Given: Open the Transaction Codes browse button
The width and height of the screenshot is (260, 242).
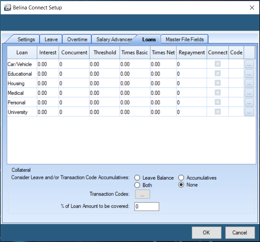Looking at the screenshot, I should tap(142, 194).
